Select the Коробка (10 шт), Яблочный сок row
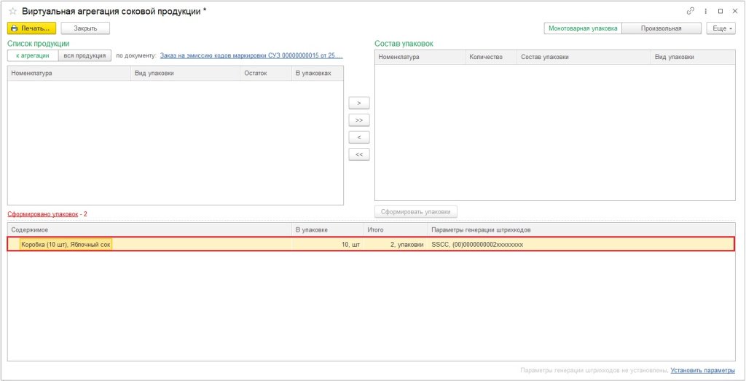 point(66,245)
